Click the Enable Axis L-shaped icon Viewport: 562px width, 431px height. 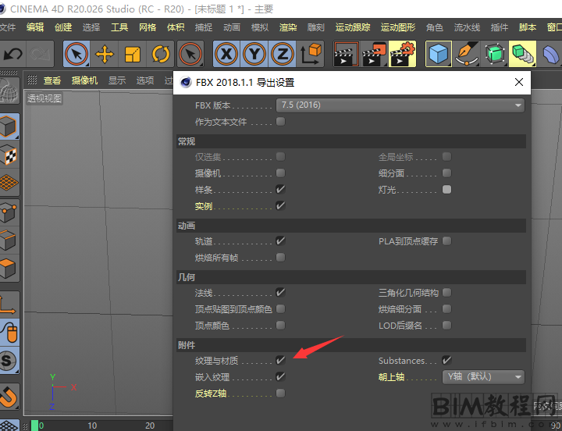9,304
